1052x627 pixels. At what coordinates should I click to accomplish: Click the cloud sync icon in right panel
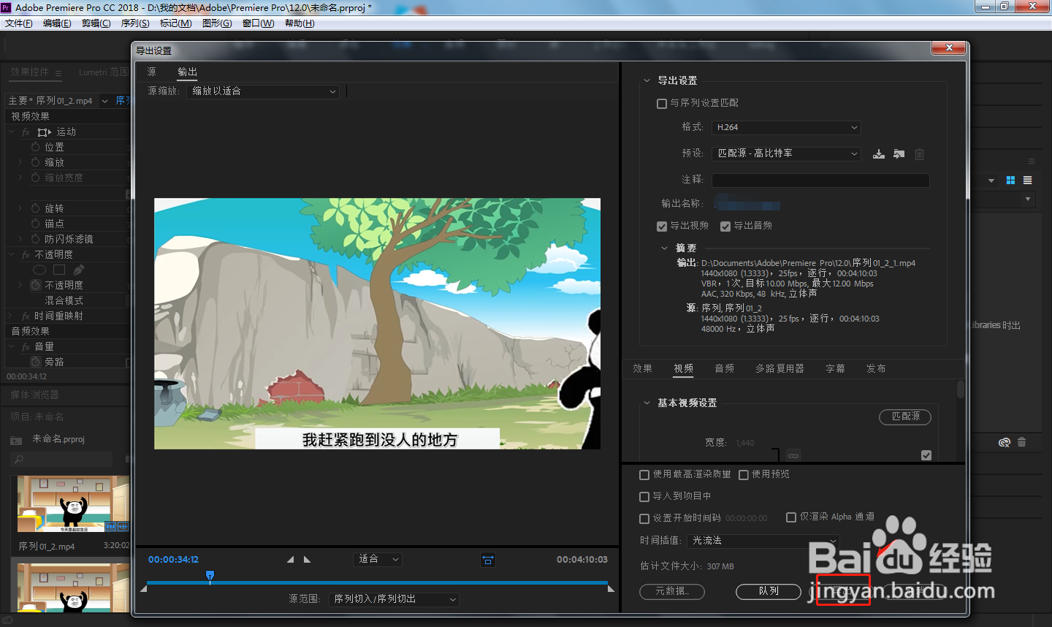(x=1005, y=442)
